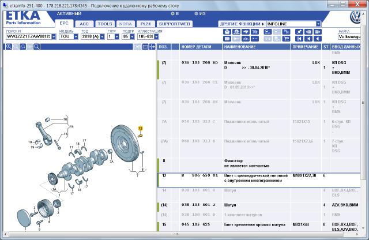369x240 pixels.
Task: Open the INFOLINE dropdown arrow
Action: pos(318,24)
